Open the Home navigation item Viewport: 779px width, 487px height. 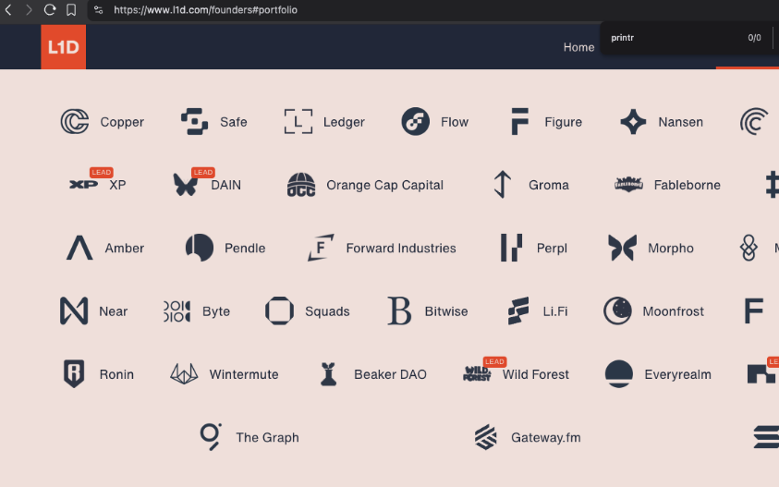click(578, 47)
